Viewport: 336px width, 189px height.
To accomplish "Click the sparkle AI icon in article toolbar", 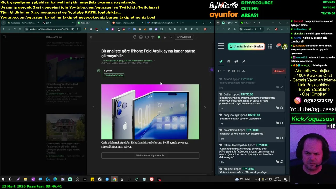I will coord(165,37).
